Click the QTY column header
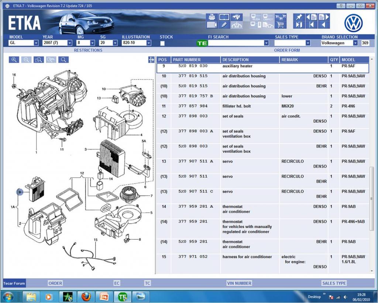Viewport: 378px width, 303px height. click(x=334, y=59)
